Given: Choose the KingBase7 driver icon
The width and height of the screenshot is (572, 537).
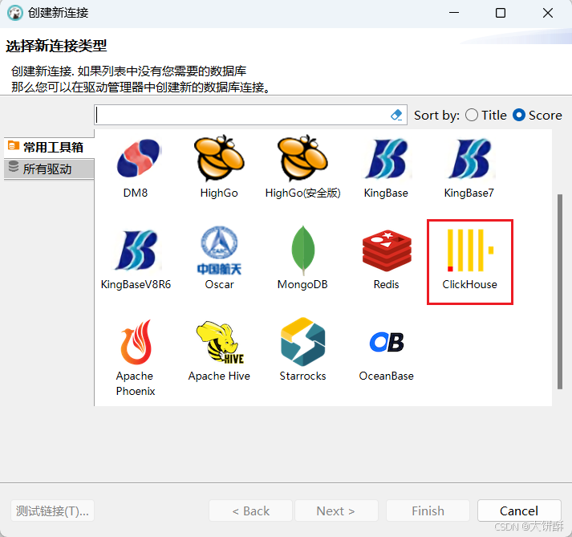Looking at the screenshot, I should coord(471,158).
